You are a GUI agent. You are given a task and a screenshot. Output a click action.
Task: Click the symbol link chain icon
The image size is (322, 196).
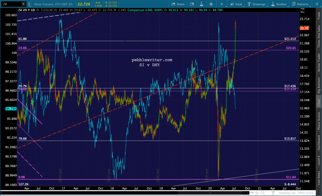point(29,4)
